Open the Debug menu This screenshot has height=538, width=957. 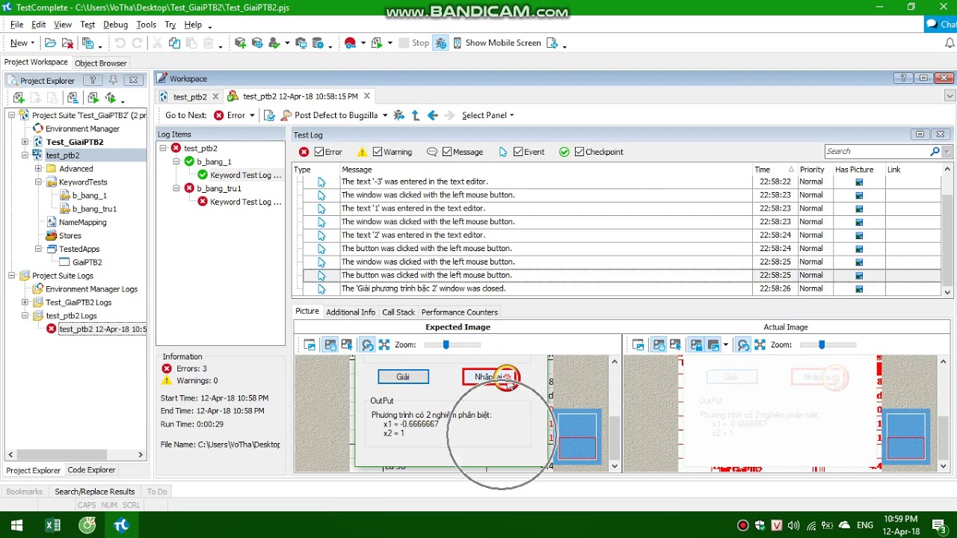click(x=115, y=25)
